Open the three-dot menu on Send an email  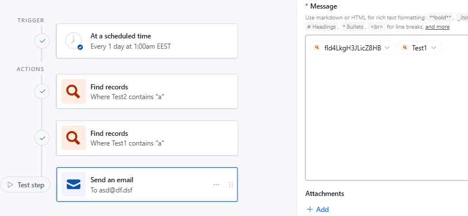pyautogui.click(x=216, y=184)
